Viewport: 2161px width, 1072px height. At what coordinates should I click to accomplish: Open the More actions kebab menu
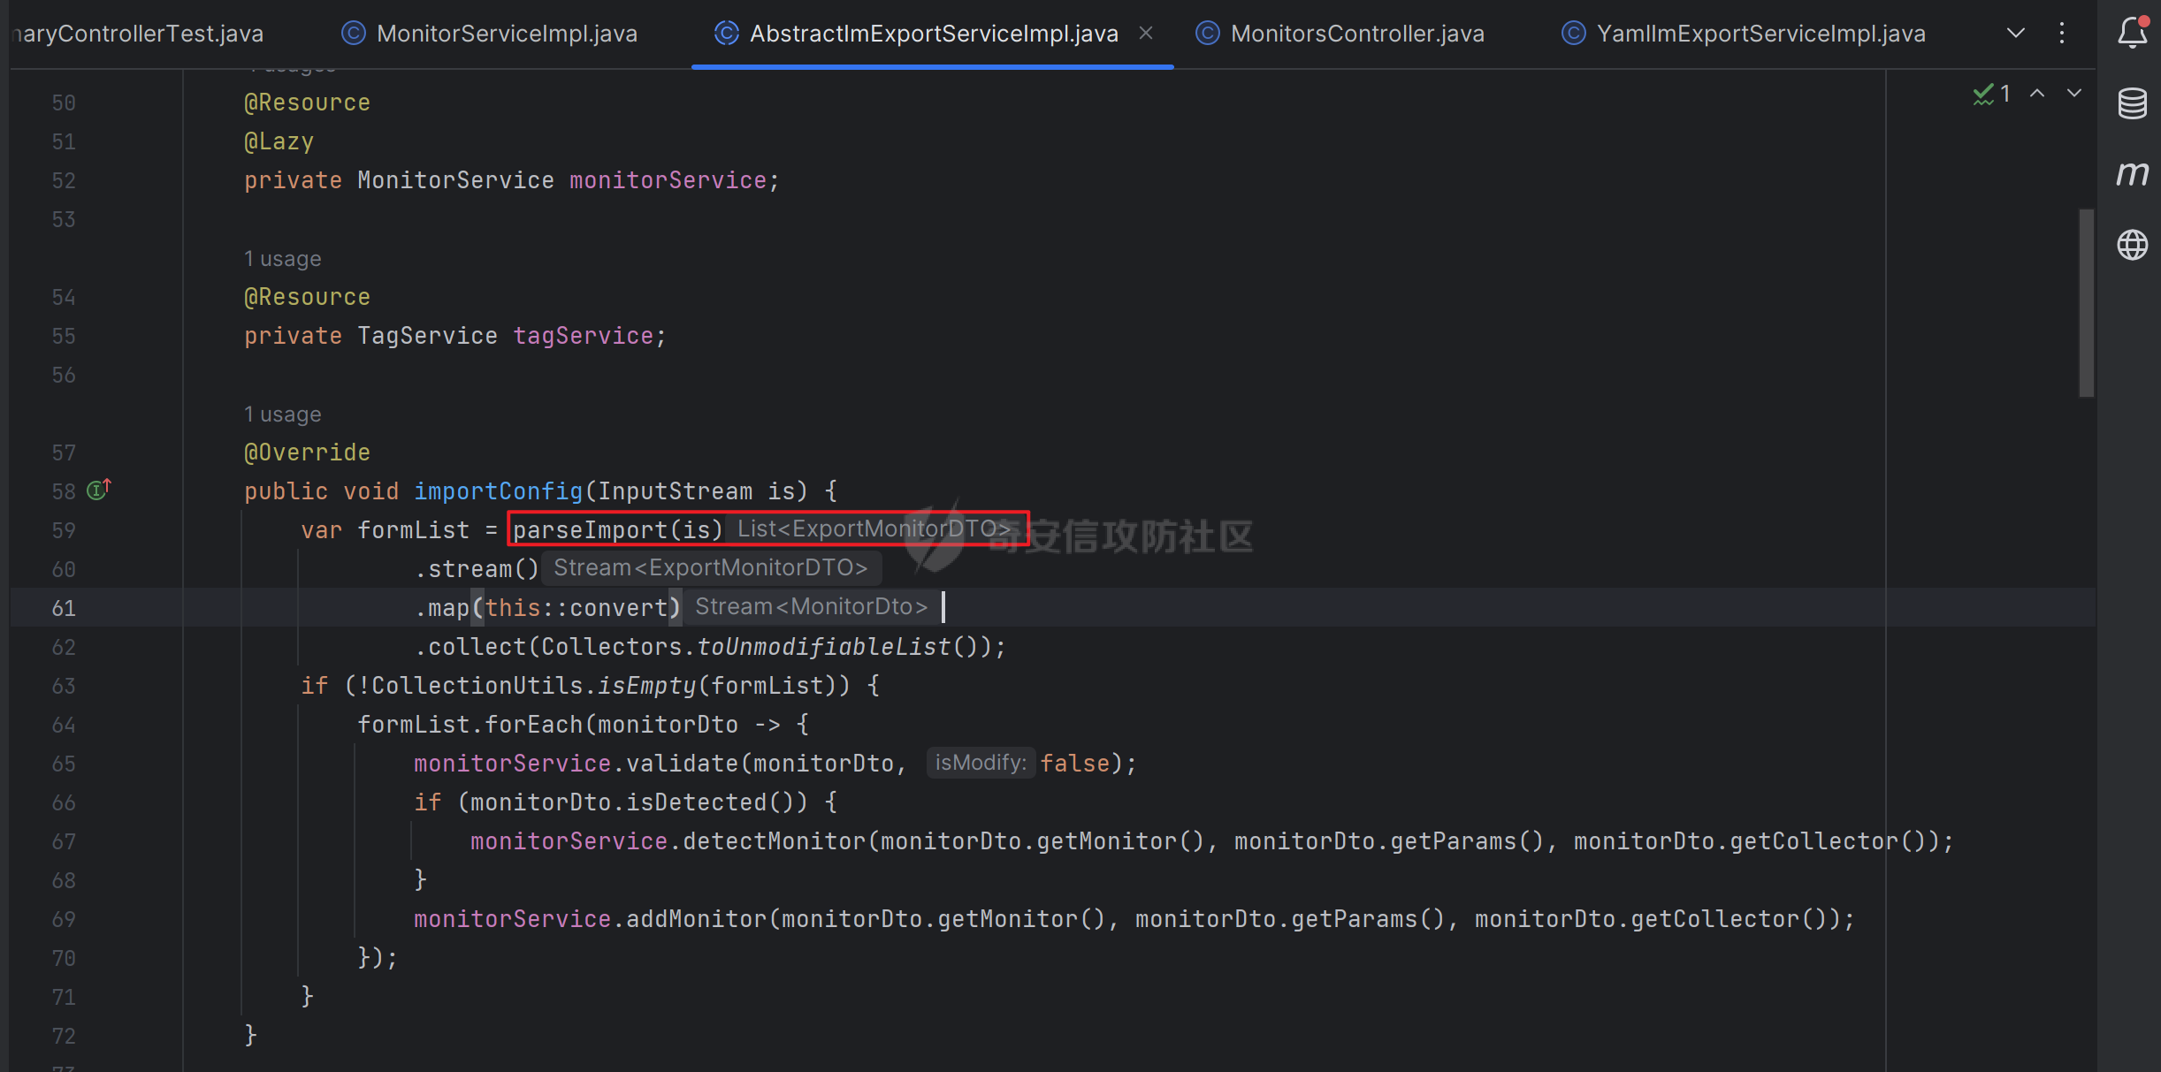(x=2061, y=33)
